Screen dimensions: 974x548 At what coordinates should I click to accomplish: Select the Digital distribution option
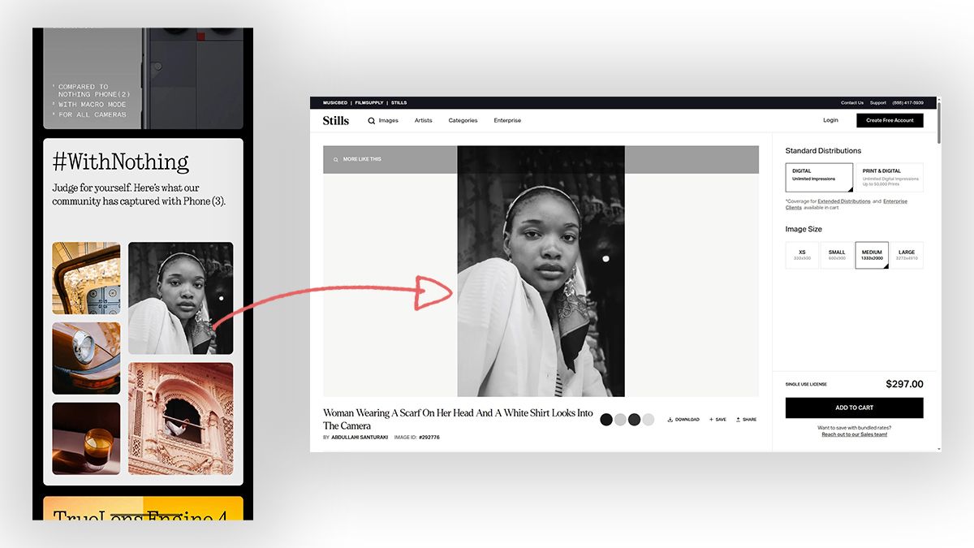pyautogui.click(x=819, y=177)
